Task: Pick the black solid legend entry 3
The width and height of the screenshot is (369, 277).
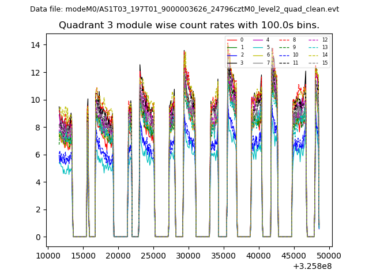Action: coord(236,62)
